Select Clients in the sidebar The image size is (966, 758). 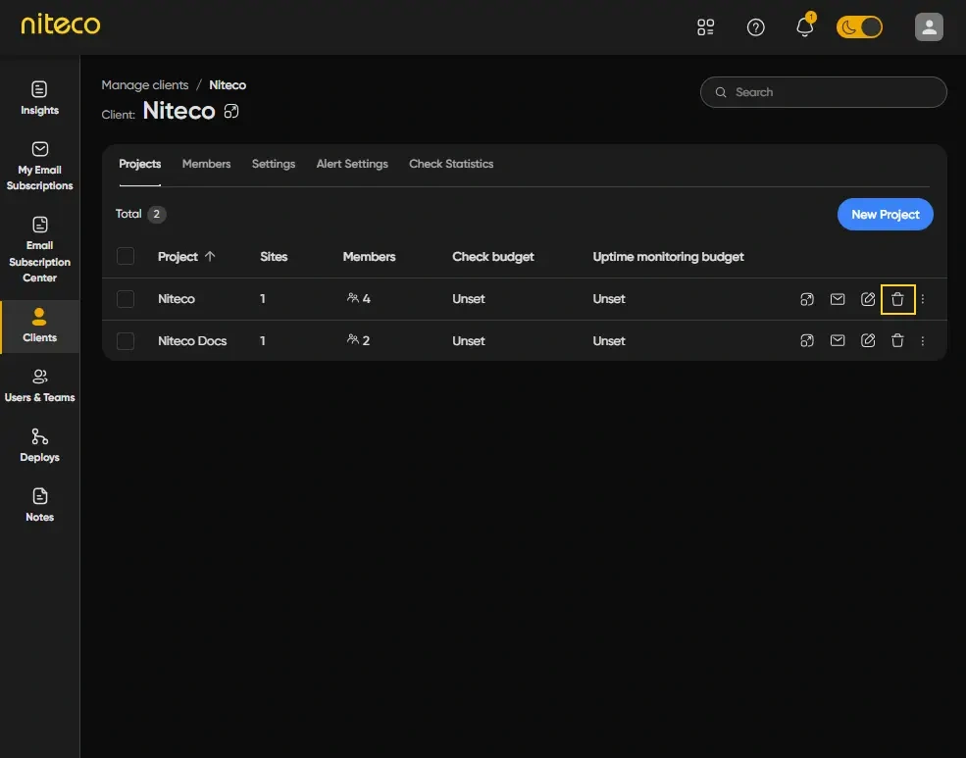[x=39, y=327]
